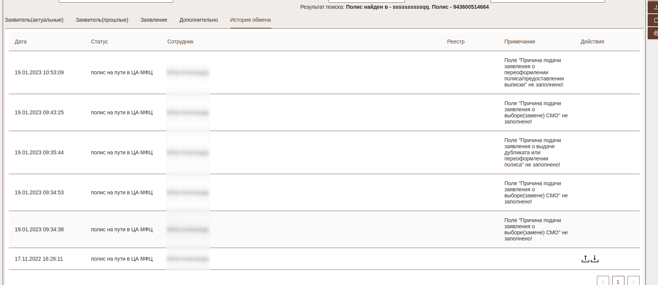This screenshot has width=658, height=285.
Task: Click the Дата column header
Action: point(21,42)
